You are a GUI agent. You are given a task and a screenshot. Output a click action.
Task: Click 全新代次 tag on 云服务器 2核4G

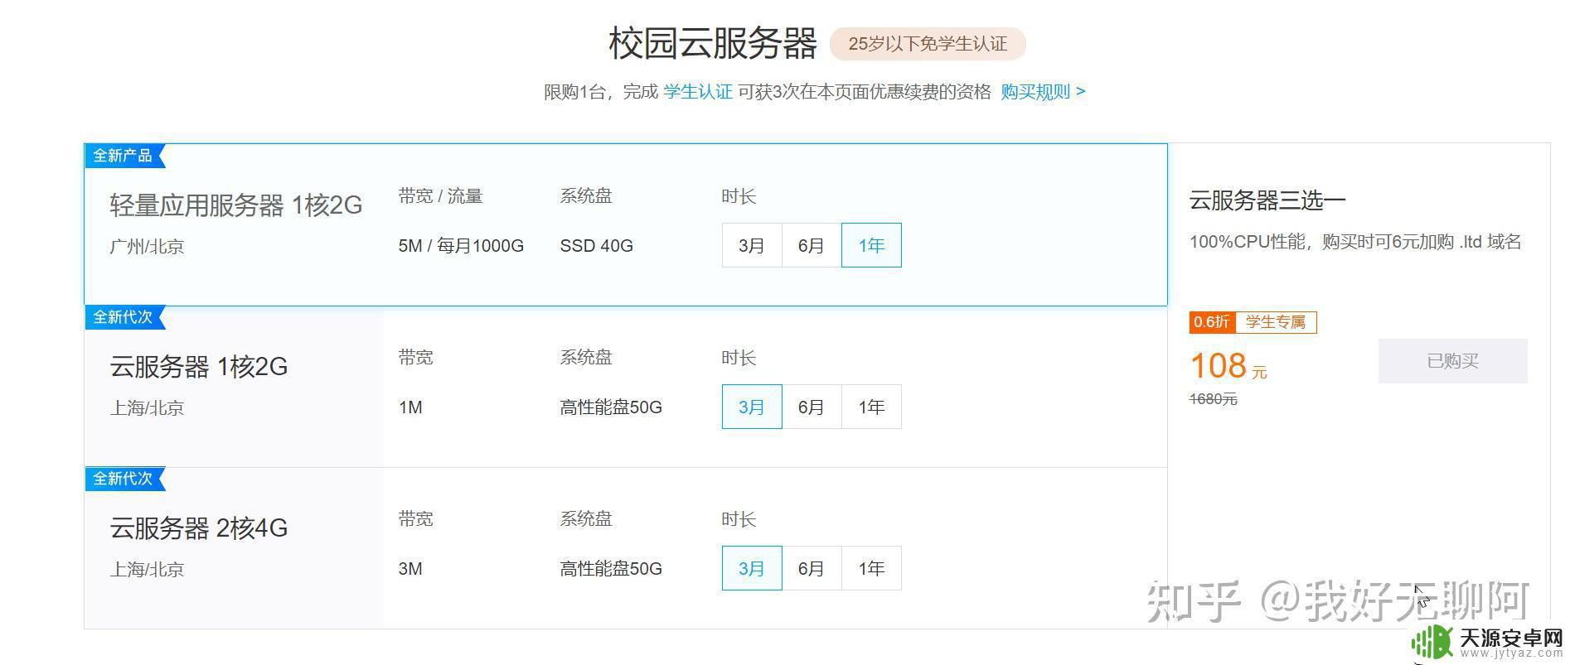pos(124,479)
